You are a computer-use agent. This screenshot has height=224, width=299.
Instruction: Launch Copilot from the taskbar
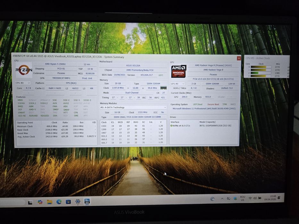click(40, 202)
